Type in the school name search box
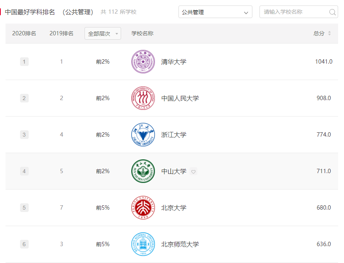344x263 pixels. pyautogui.click(x=294, y=12)
